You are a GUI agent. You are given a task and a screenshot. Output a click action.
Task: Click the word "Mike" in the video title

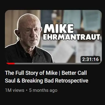tap(51, 73)
